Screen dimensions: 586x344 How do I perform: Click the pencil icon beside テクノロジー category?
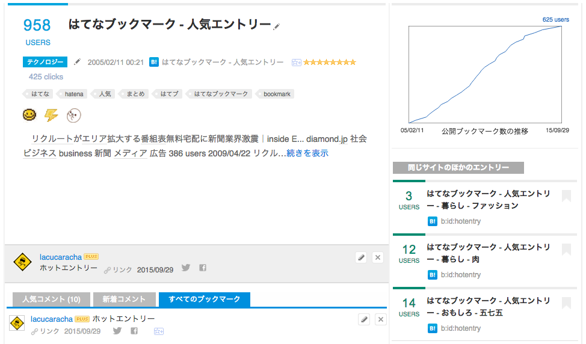coord(78,61)
